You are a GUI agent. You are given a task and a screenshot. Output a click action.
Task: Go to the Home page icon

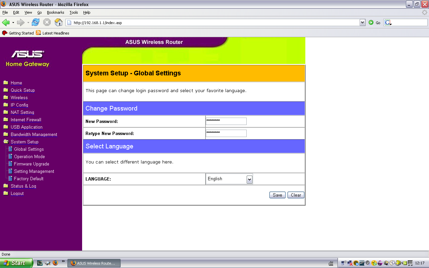[59, 22]
